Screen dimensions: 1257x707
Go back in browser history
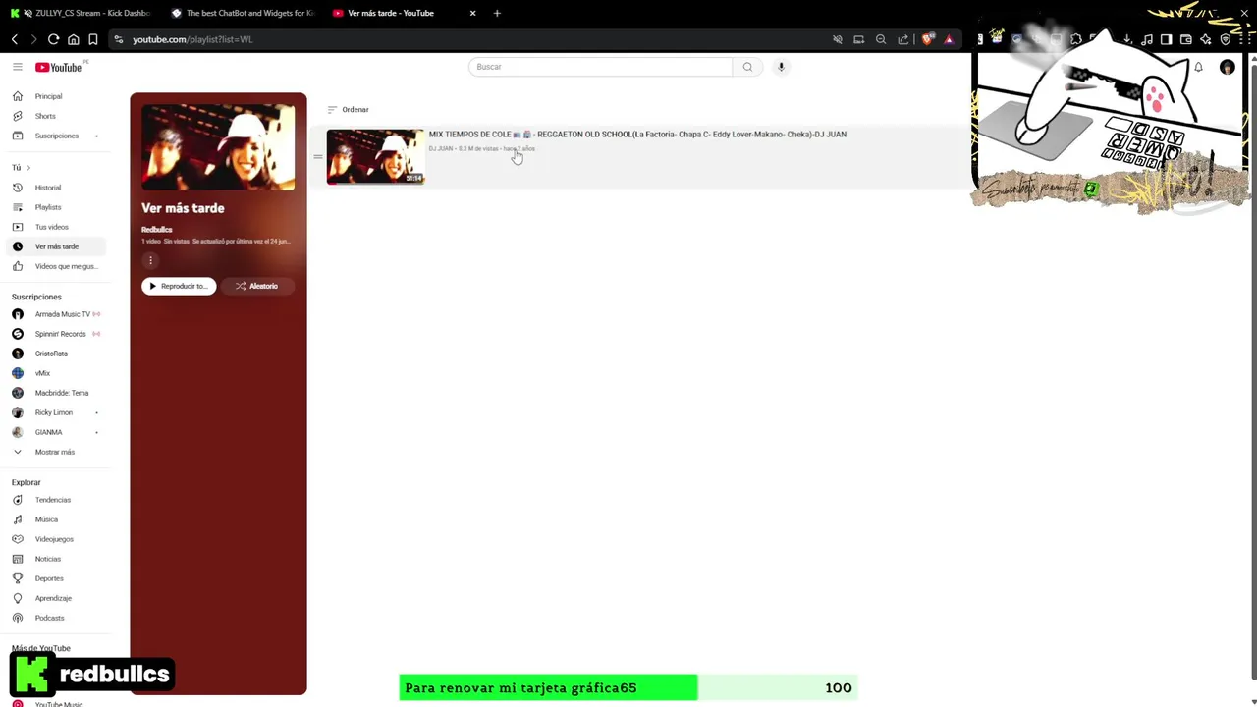[x=15, y=39]
